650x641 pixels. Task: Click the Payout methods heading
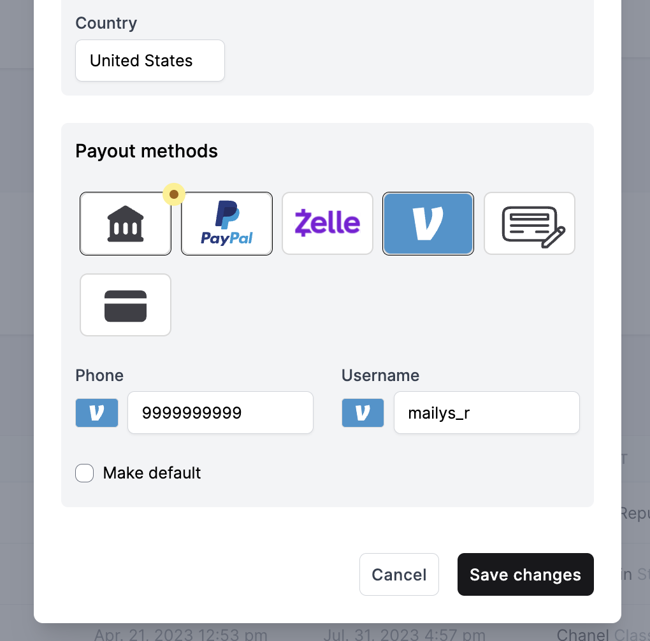coord(147,151)
